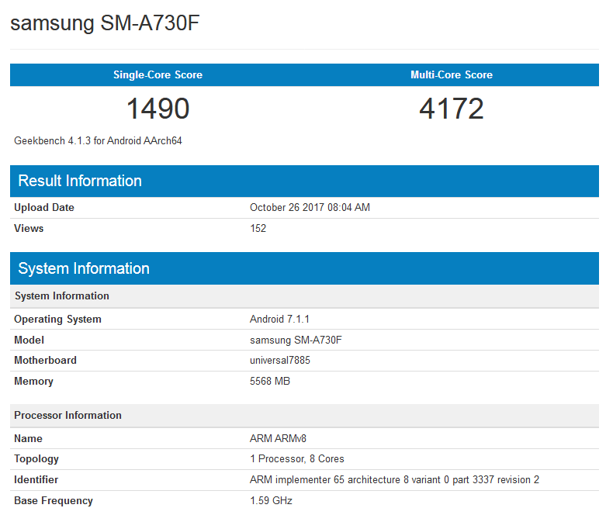Select the Views label
This screenshot has height=515, width=606.
pos(29,228)
